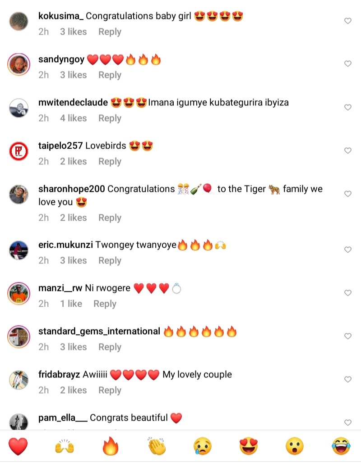361x463 pixels.
Task: Insert the surprised face quick emoji
Action: pos(295,446)
